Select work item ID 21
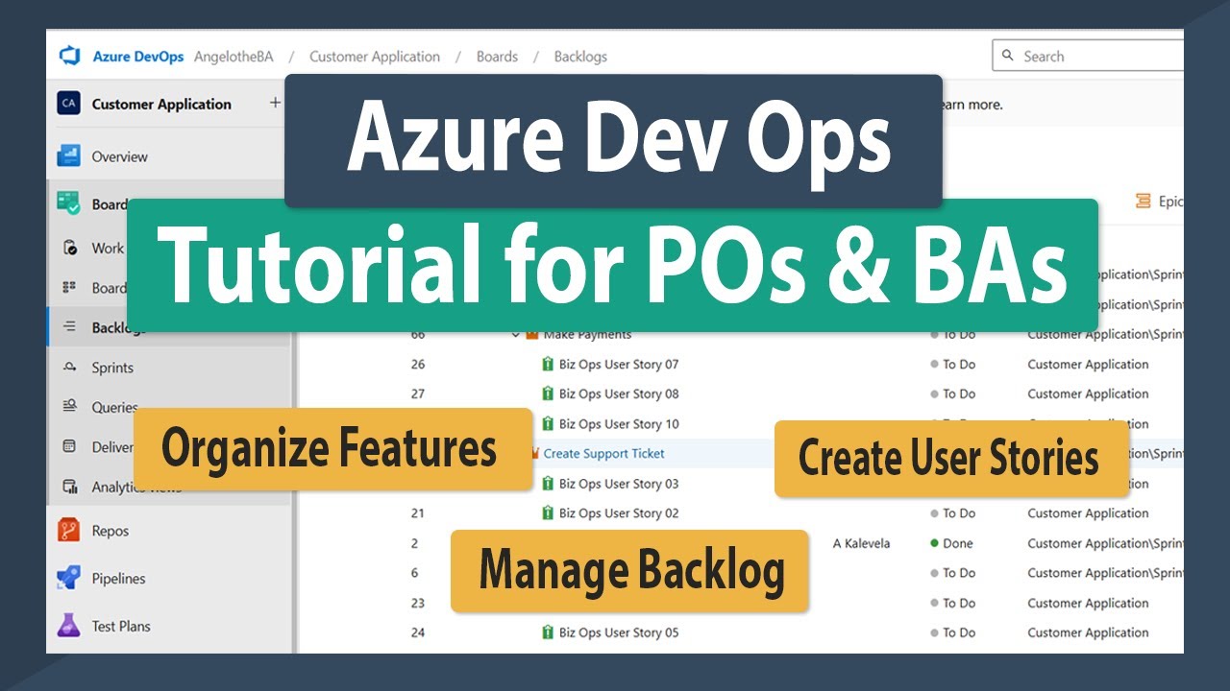Image resolution: width=1230 pixels, height=691 pixels. [x=418, y=513]
